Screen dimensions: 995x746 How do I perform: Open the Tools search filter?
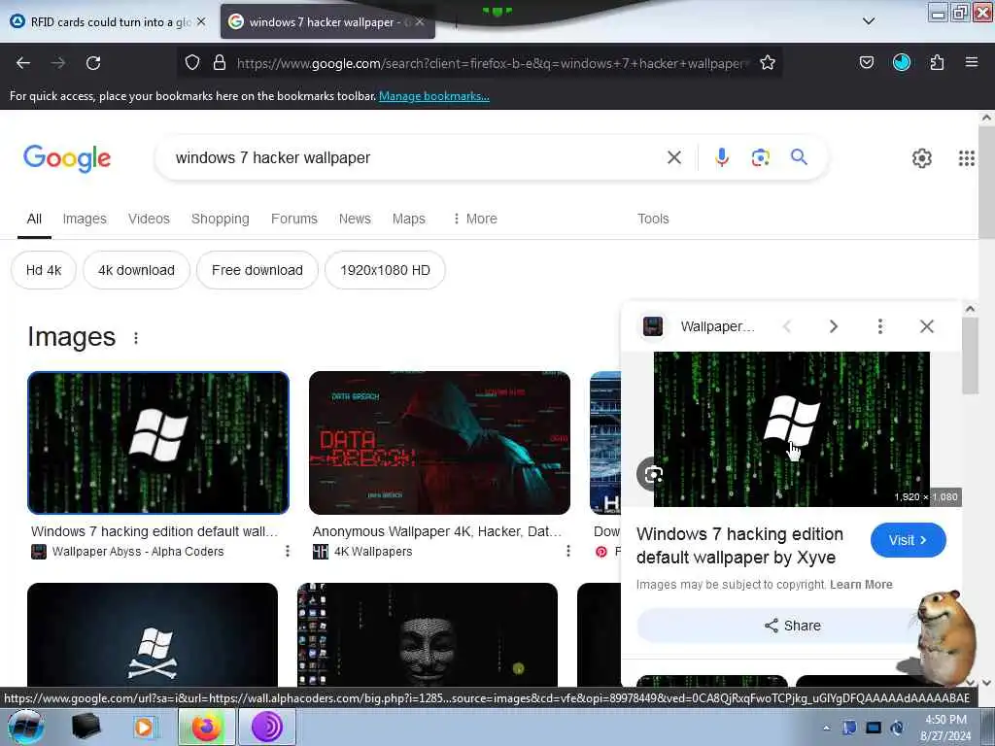pyautogui.click(x=653, y=219)
